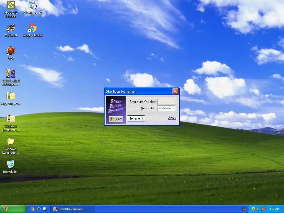
Task: Launch Internet Explorer from Quick Launch
Action: click(39, 209)
